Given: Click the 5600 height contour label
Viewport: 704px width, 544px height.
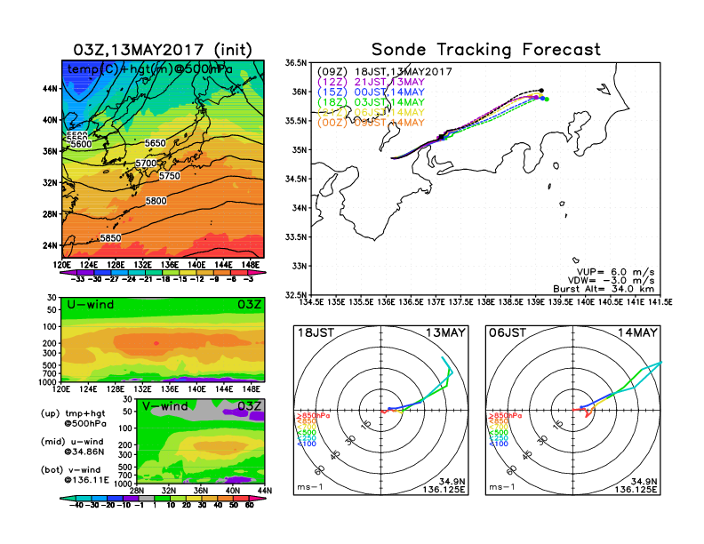Looking at the screenshot, I should coord(81,144).
